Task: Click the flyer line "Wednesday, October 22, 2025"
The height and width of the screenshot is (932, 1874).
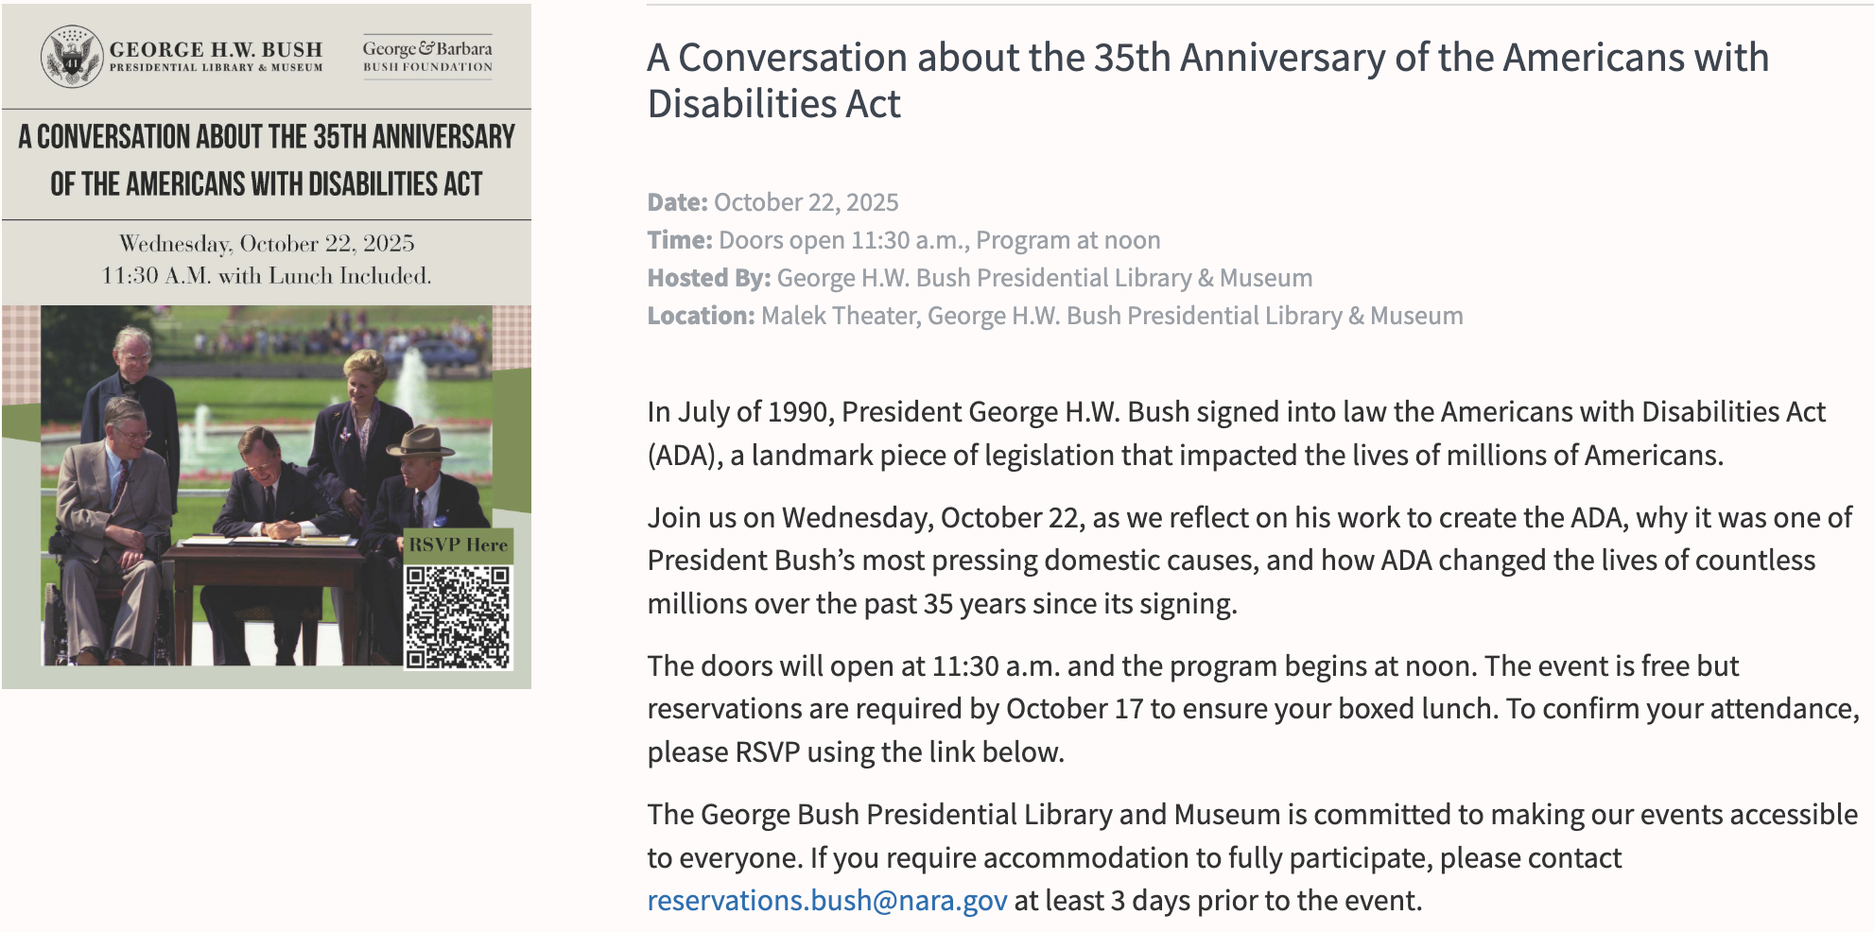Action: [267, 244]
